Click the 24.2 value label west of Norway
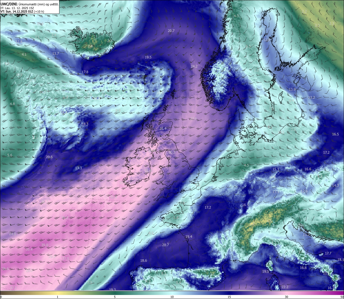 (194, 66)
